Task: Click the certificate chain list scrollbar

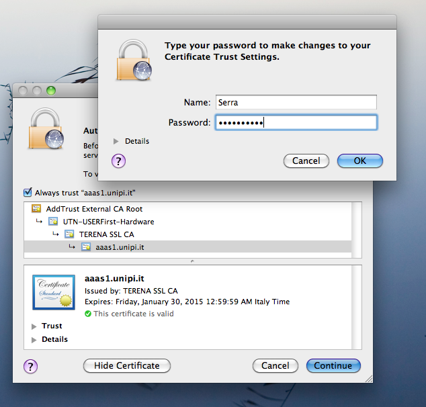Action: [357, 230]
